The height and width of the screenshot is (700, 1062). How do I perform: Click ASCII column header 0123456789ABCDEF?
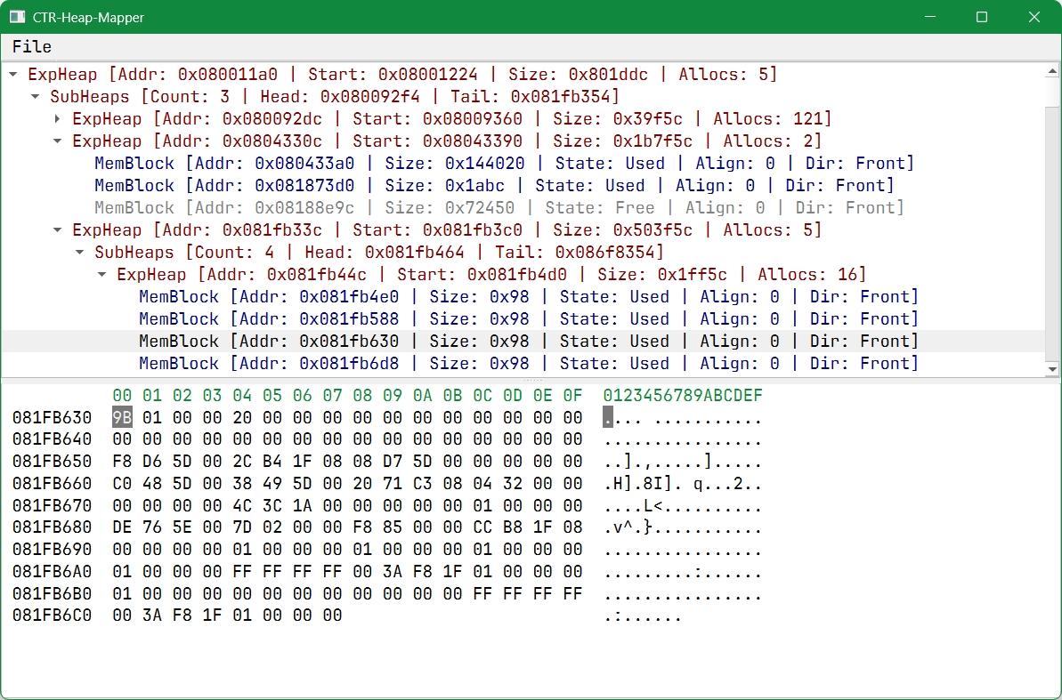tap(683, 395)
